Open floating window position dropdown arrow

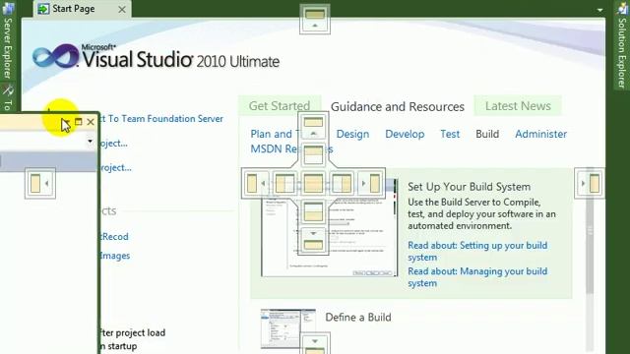(x=66, y=122)
